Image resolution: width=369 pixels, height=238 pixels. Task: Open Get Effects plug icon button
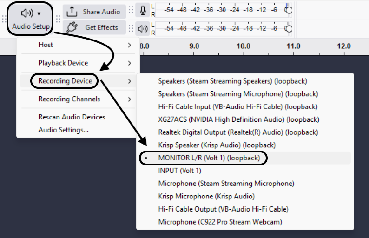coord(72,27)
